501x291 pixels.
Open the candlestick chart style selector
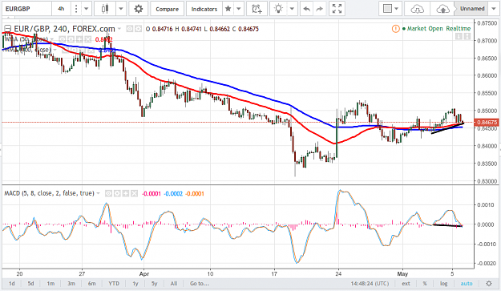pyautogui.click(x=105, y=9)
